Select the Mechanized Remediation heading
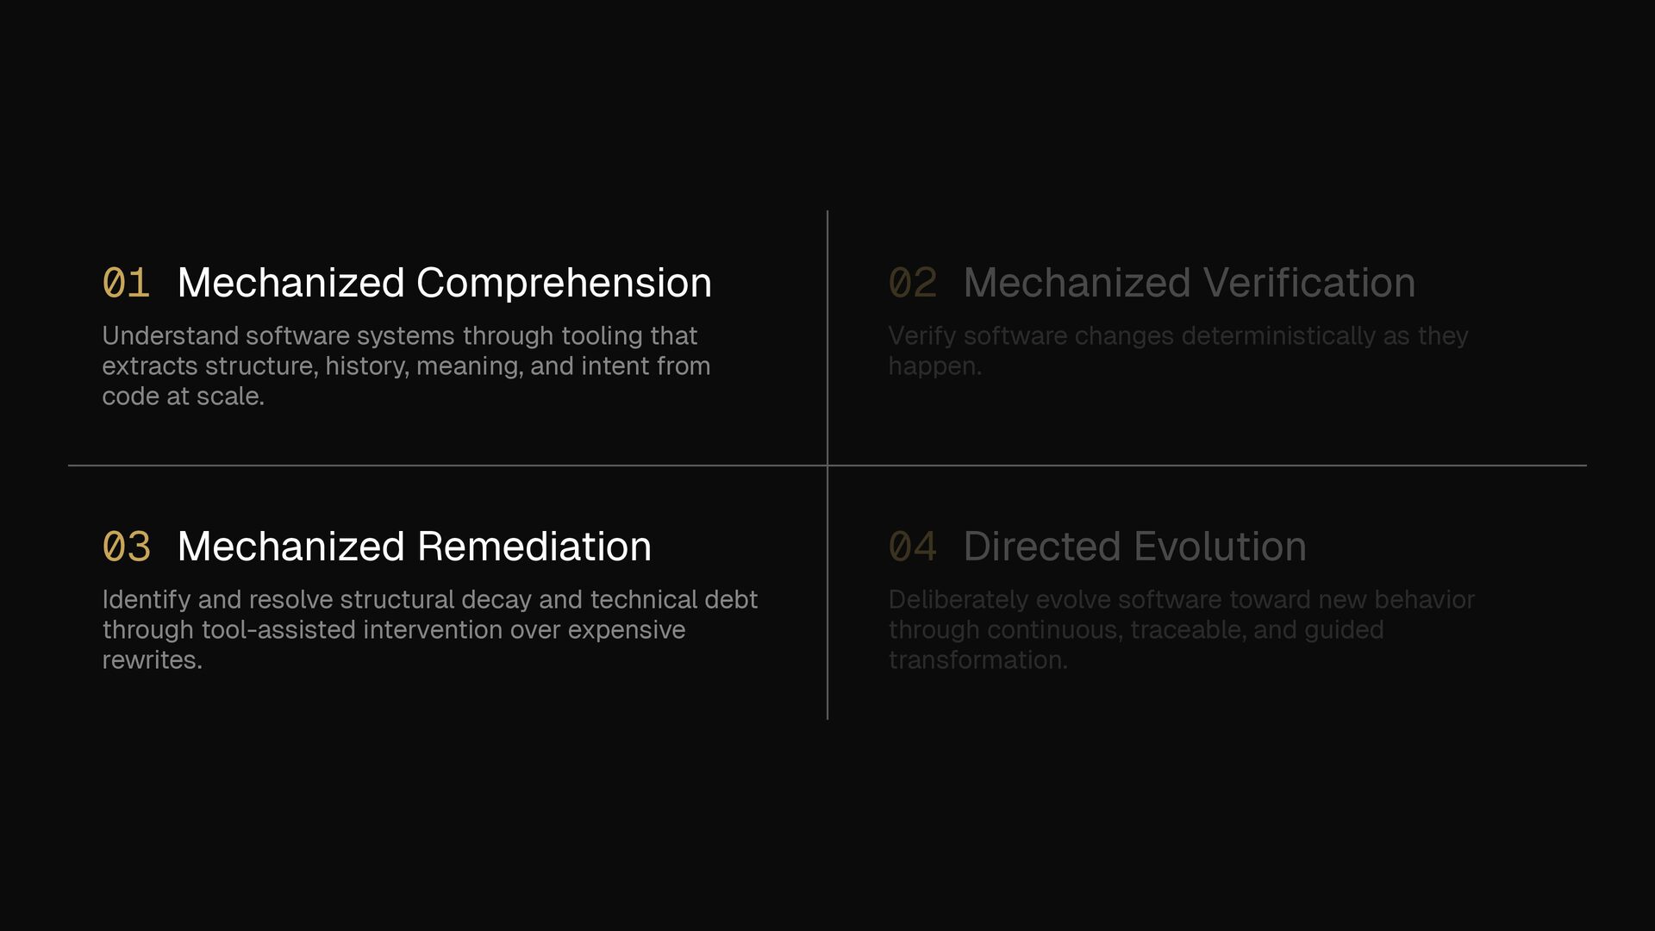The image size is (1655, 931). 414,547
